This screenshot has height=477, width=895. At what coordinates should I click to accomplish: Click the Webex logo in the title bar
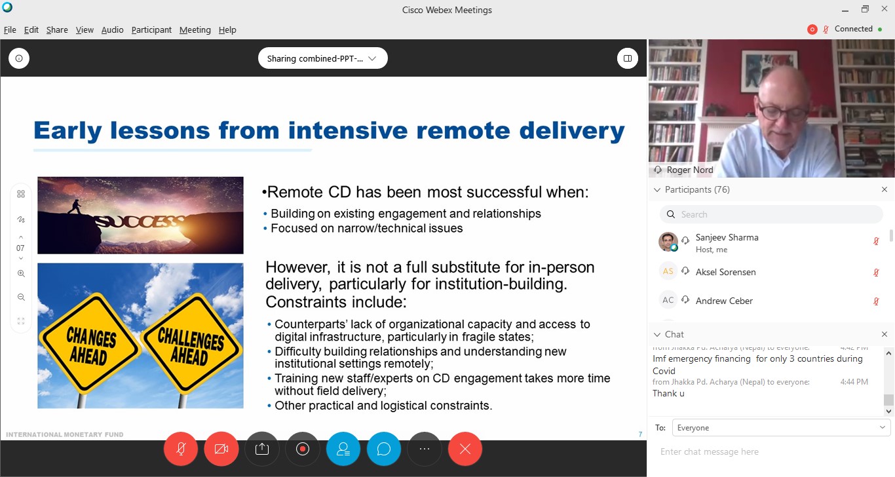tap(7, 8)
